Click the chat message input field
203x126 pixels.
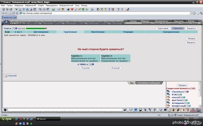[65, 110]
